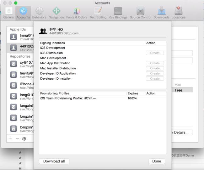This screenshot has width=204, height=170.
Task: Select the Accounts preferences tab
Action: (x=23, y=13)
